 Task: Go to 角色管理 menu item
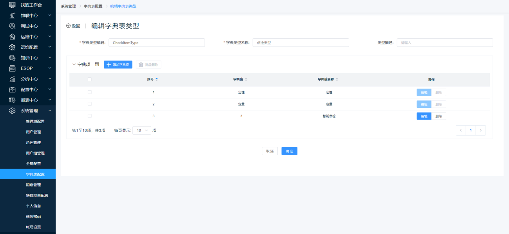click(33, 143)
